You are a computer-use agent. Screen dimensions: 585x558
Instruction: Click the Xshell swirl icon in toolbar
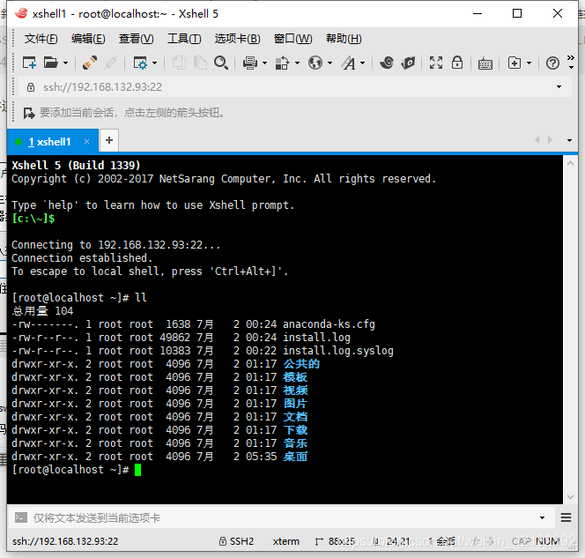[387, 63]
